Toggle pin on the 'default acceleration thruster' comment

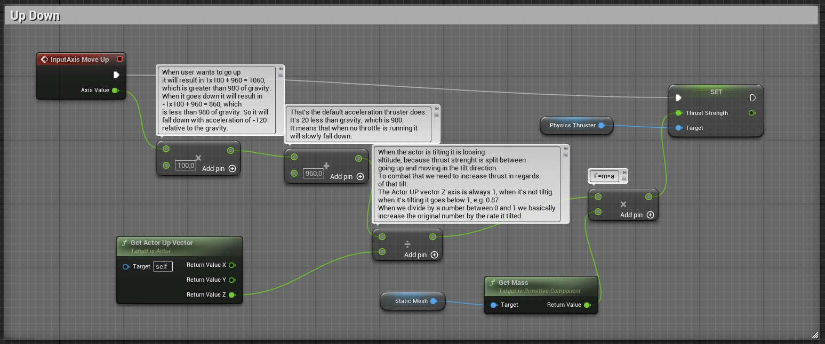436,109
